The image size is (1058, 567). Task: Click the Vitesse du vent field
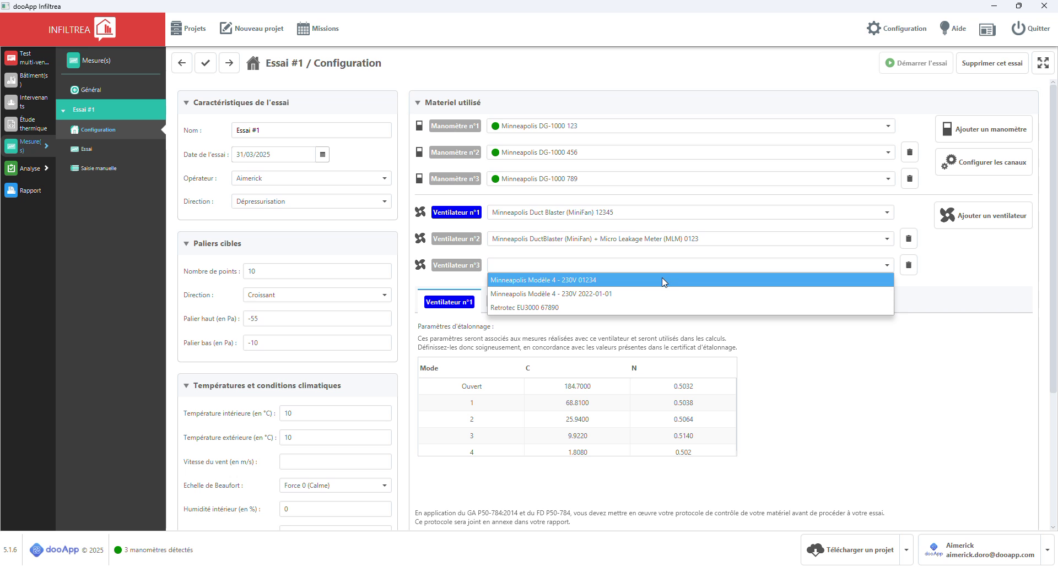tap(336, 462)
